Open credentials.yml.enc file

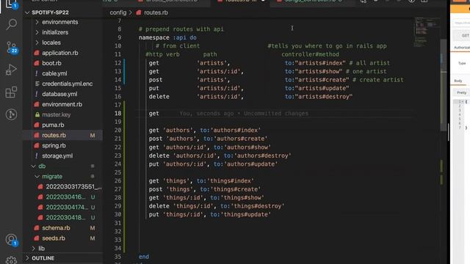(x=67, y=84)
